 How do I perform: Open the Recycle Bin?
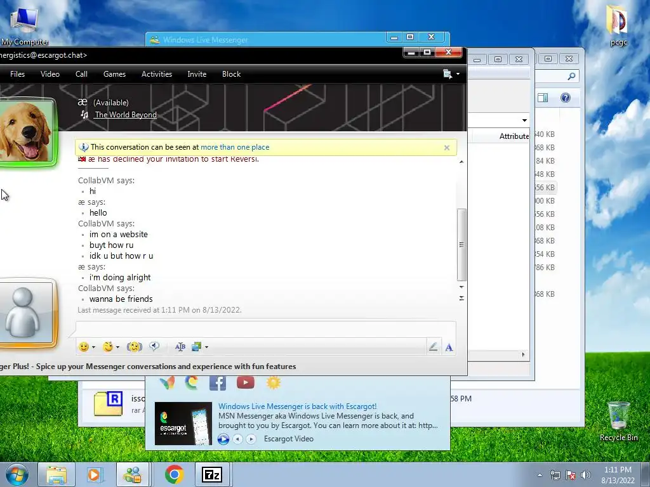pos(618,421)
